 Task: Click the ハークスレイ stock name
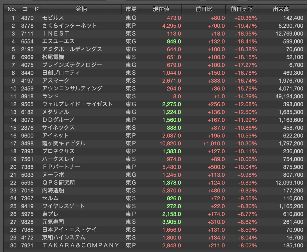pos(58,159)
